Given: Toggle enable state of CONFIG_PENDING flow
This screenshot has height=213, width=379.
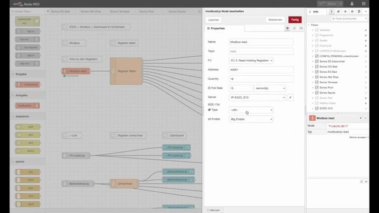Looking at the screenshot, I should [x=366, y=56].
